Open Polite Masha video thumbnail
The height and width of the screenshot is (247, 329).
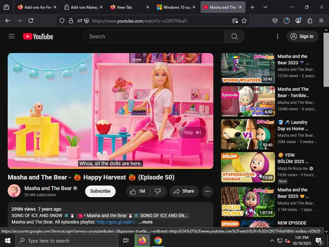[x=248, y=202]
